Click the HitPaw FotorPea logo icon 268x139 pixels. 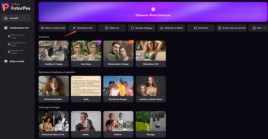coord(5,6)
